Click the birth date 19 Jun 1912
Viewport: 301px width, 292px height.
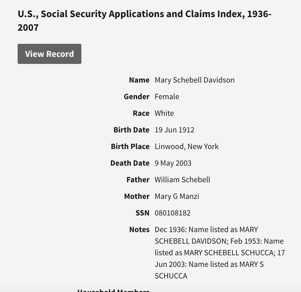pos(174,130)
